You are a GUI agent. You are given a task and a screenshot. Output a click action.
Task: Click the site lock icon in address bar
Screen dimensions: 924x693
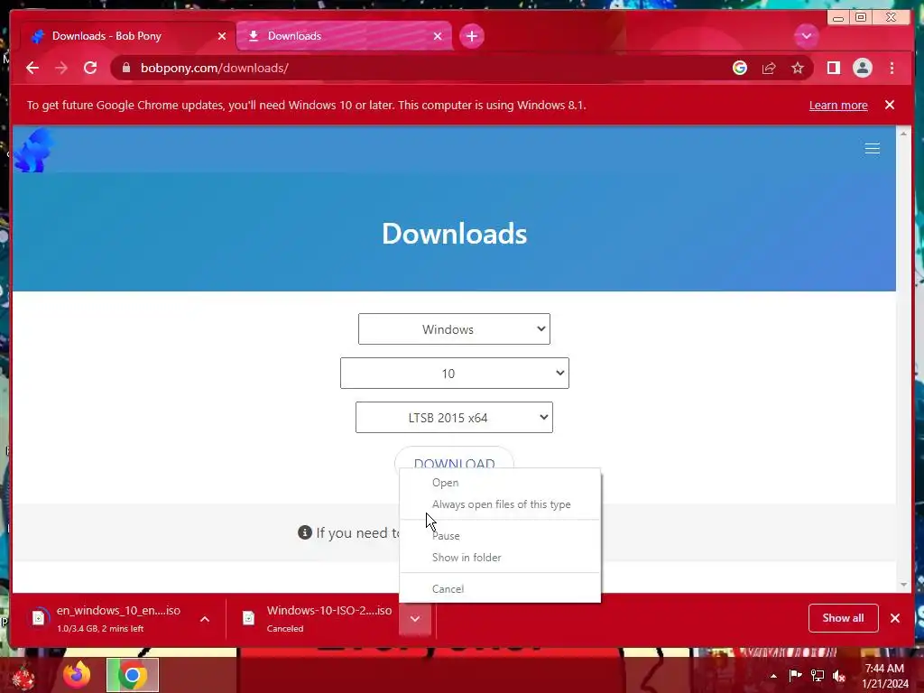tap(126, 69)
